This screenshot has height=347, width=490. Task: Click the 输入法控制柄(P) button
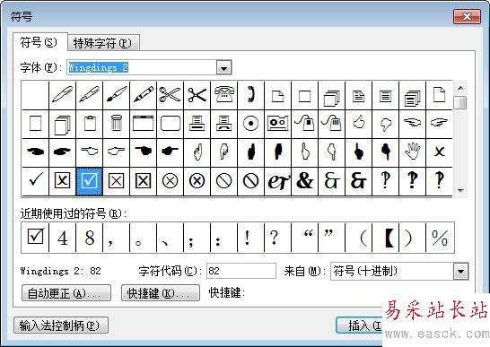[61, 325]
